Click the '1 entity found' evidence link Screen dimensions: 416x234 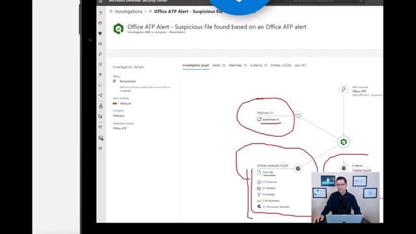361,170
